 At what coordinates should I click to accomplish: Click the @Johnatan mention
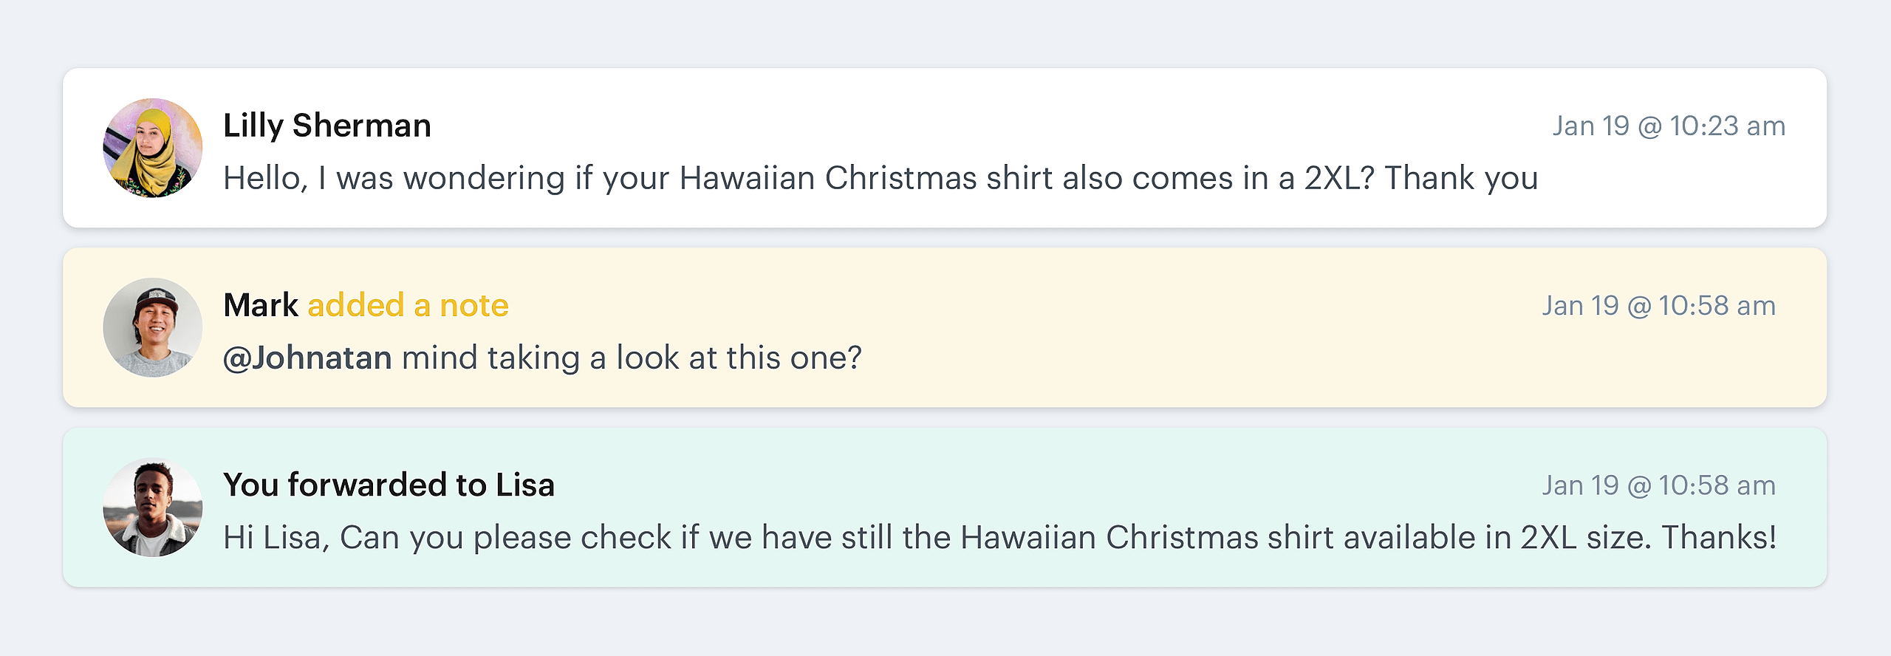pos(307,358)
